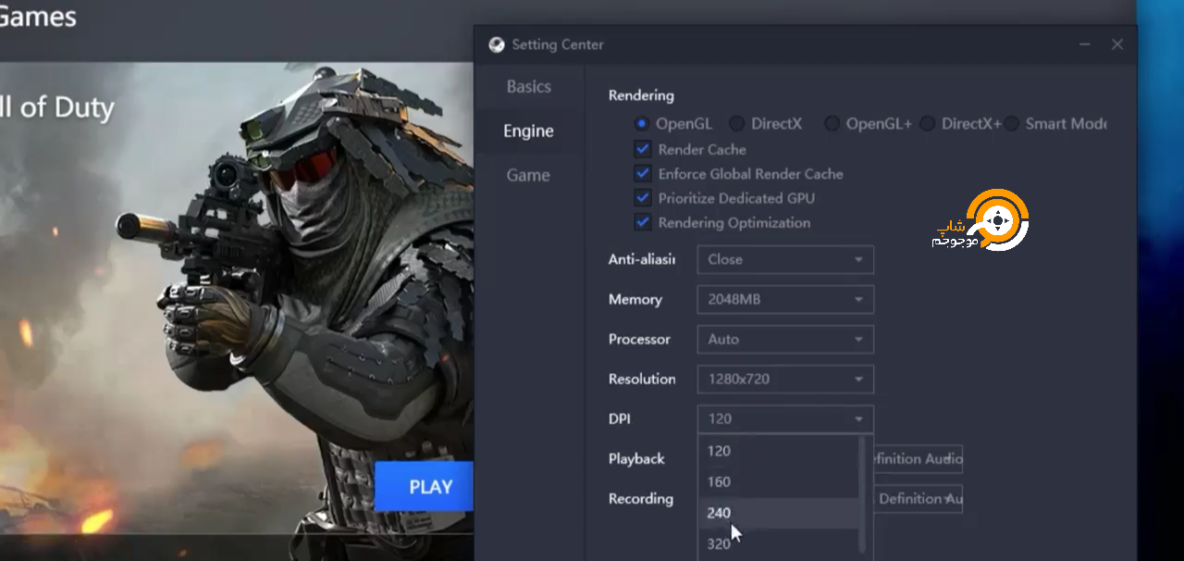This screenshot has height=561, width=1184.
Task: Close the Setting Center window
Action: tap(1117, 44)
